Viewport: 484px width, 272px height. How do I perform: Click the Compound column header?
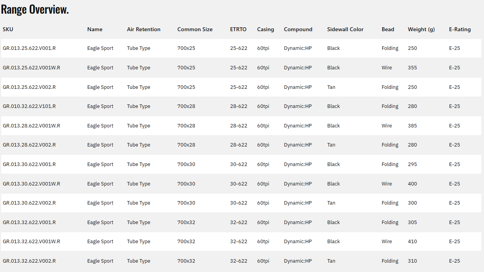(x=298, y=29)
